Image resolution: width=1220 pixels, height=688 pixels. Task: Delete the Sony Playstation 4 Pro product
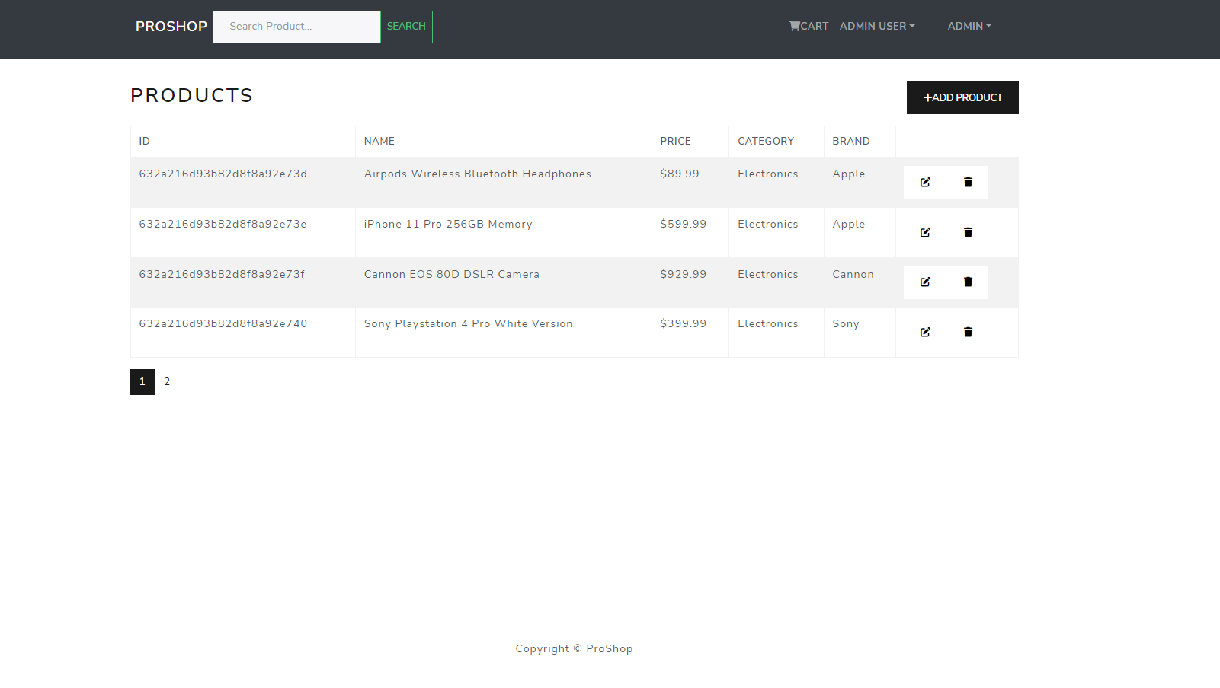tap(968, 332)
